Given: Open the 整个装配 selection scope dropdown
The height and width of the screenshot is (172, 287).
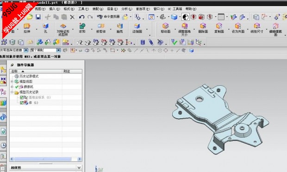Looking at the screenshot, I should click(58, 50).
